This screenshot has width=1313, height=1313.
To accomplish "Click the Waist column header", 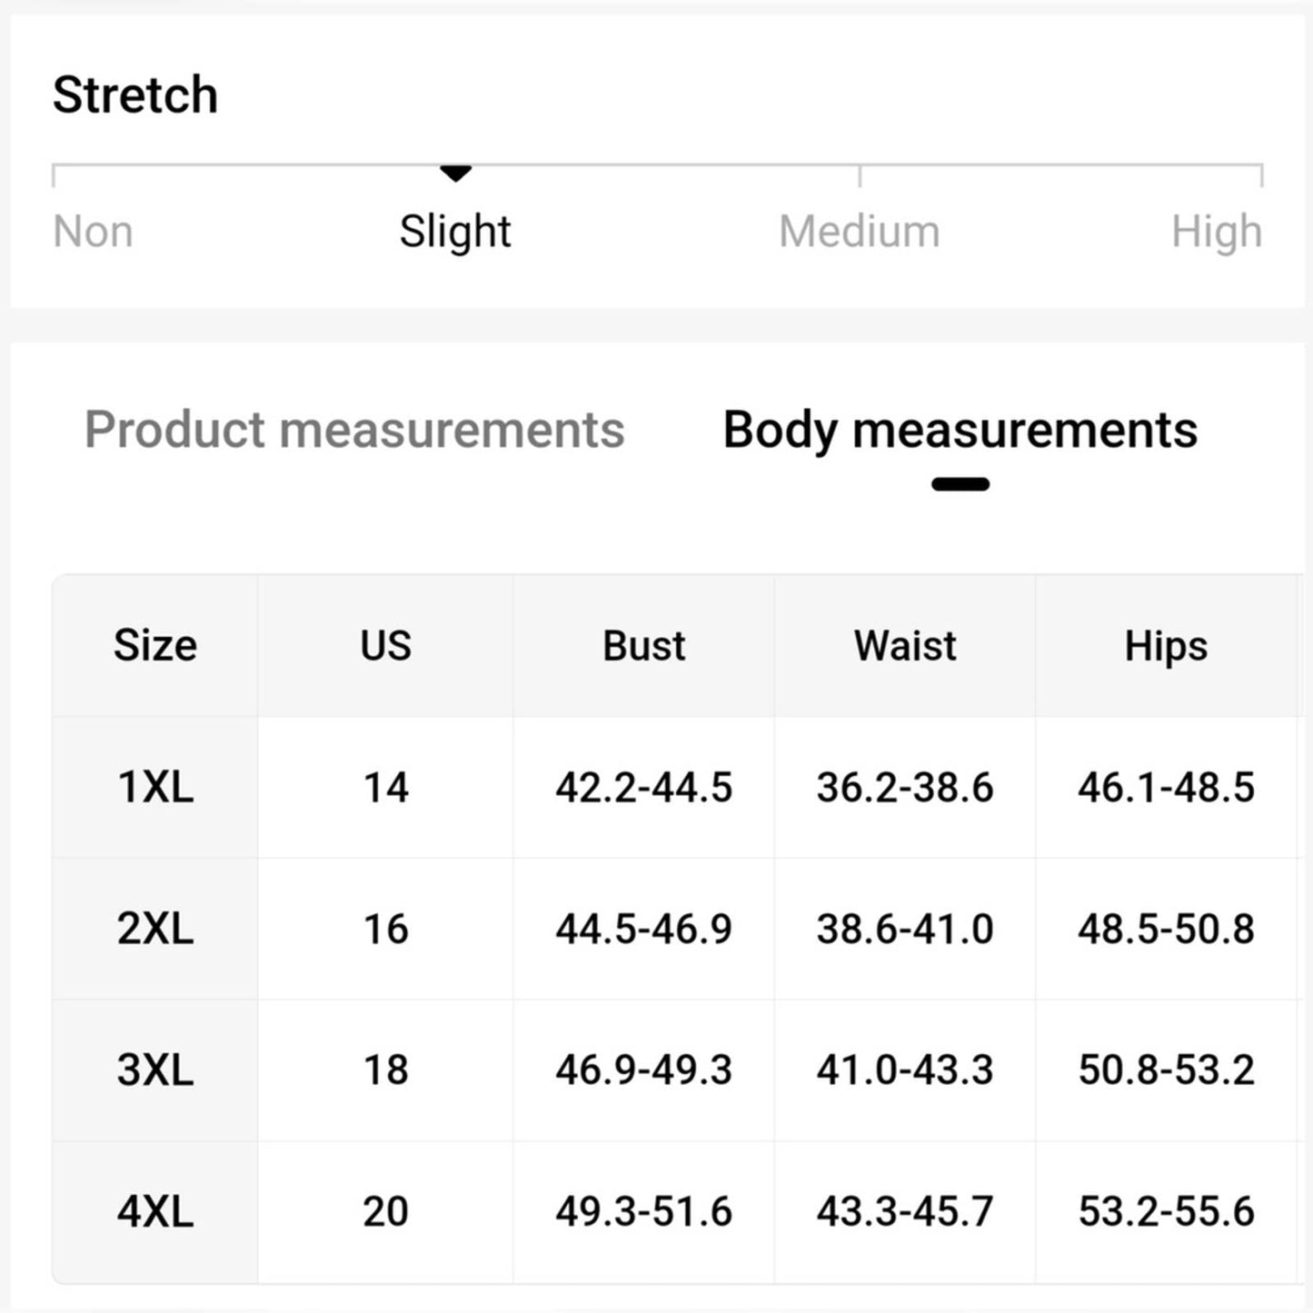I will point(905,646).
